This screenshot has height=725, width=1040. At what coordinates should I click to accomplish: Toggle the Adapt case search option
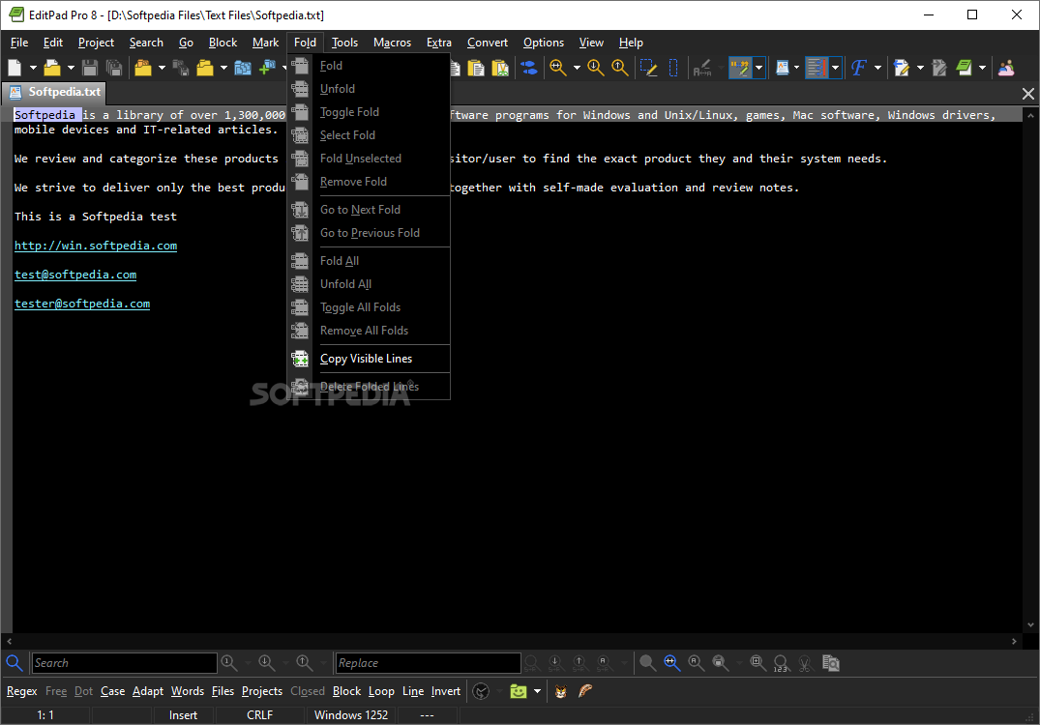[148, 691]
